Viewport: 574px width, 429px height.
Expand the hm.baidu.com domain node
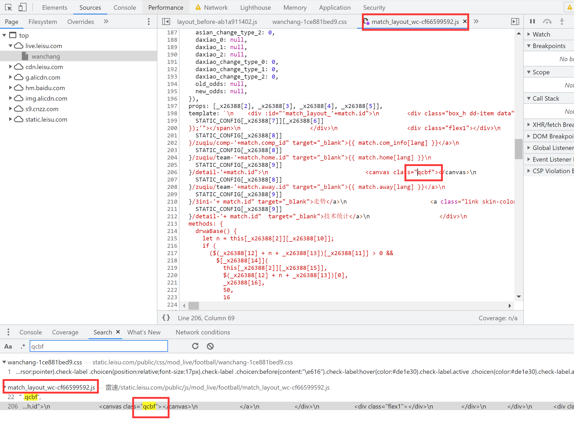click(11, 88)
